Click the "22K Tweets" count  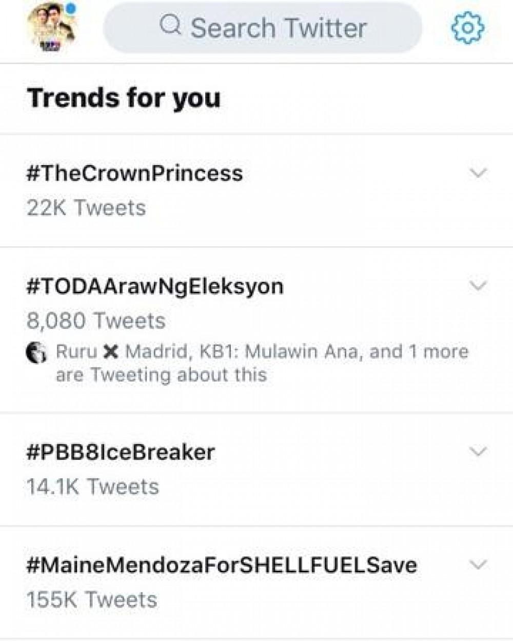tap(86, 208)
